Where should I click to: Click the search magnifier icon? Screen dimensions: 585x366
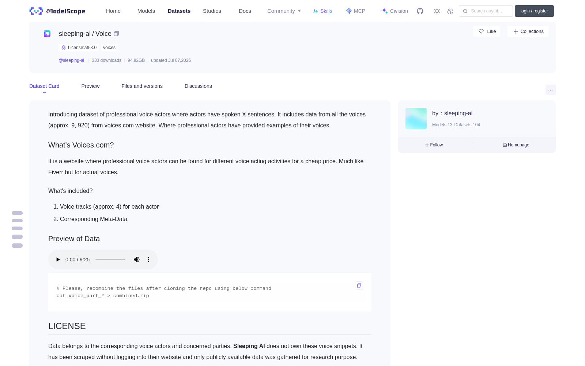point(465,11)
